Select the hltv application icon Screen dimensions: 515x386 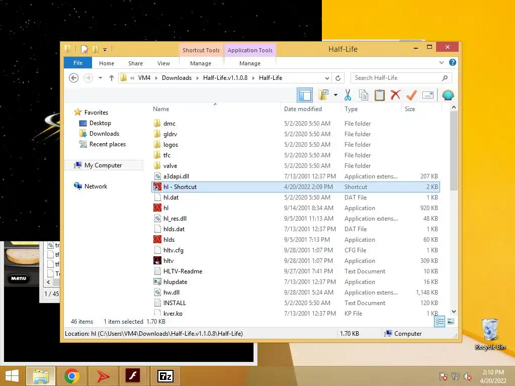pyautogui.click(x=157, y=261)
